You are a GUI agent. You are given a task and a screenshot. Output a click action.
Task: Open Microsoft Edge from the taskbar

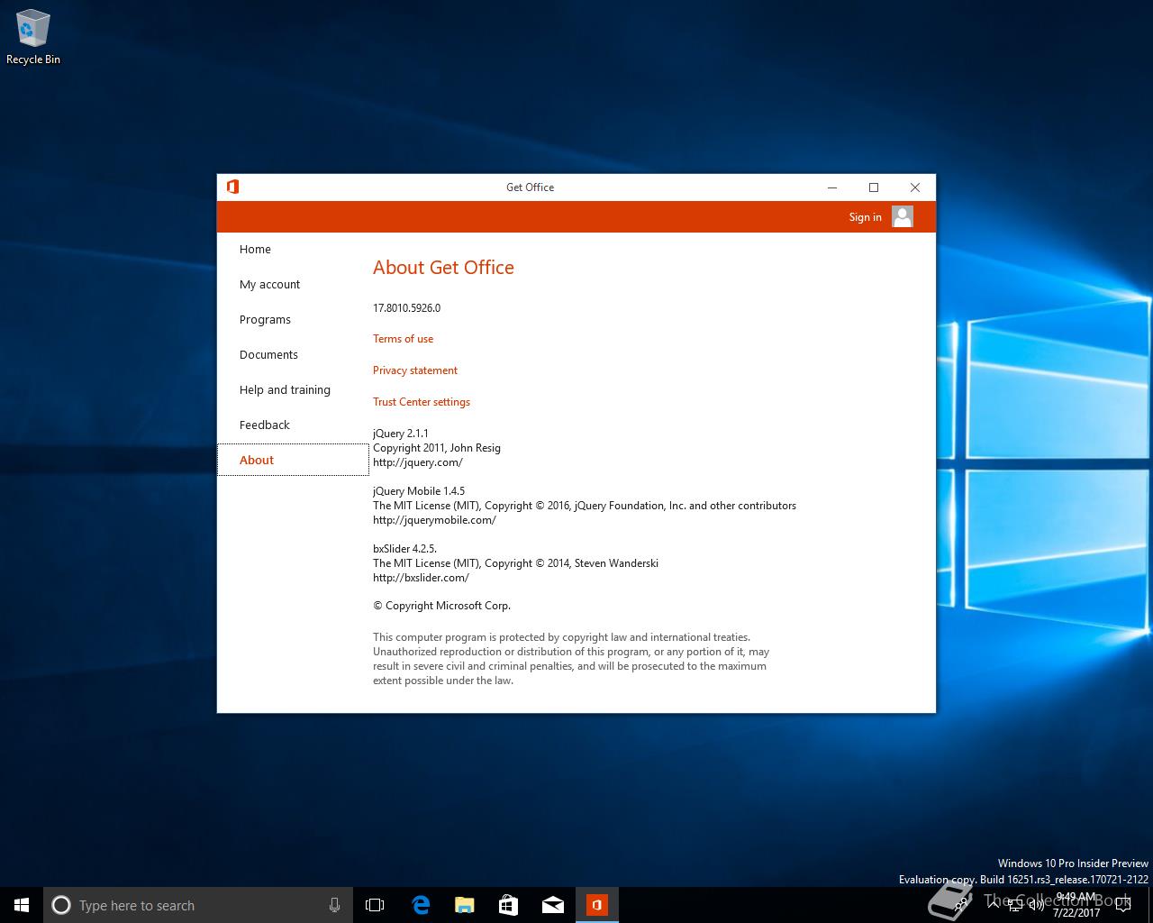(x=420, y=905)
